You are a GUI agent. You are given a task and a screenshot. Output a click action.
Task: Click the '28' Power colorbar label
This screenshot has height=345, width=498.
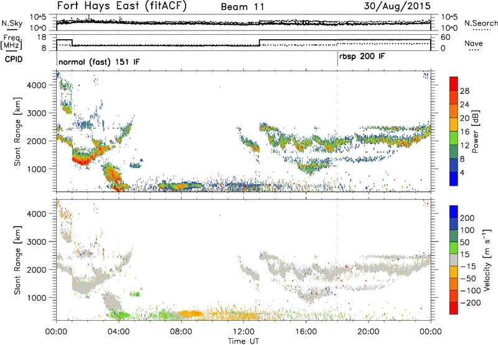(464, 91)
